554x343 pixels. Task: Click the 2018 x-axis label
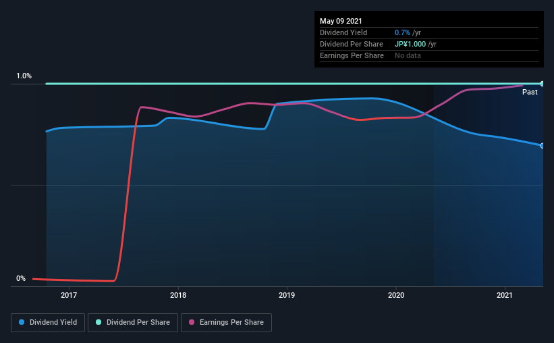pyautogui.click(x=177, y=295)
